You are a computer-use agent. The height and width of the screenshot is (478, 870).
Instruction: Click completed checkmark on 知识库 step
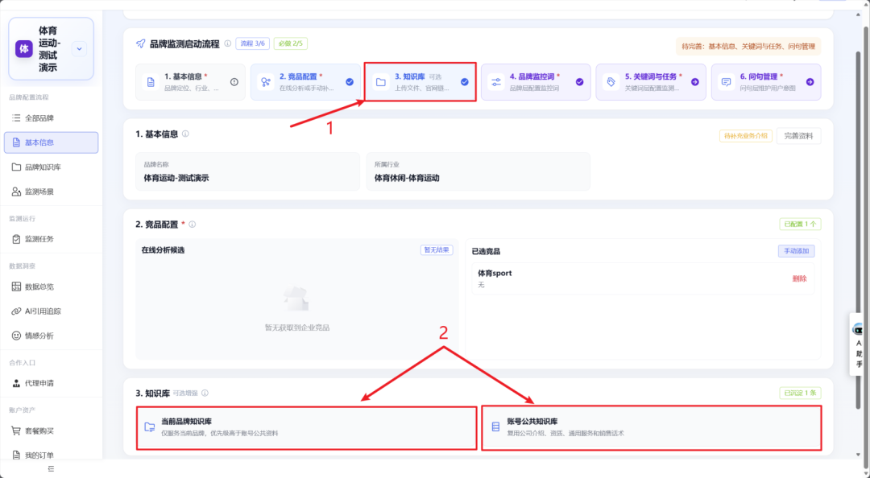tap(465, 81)
